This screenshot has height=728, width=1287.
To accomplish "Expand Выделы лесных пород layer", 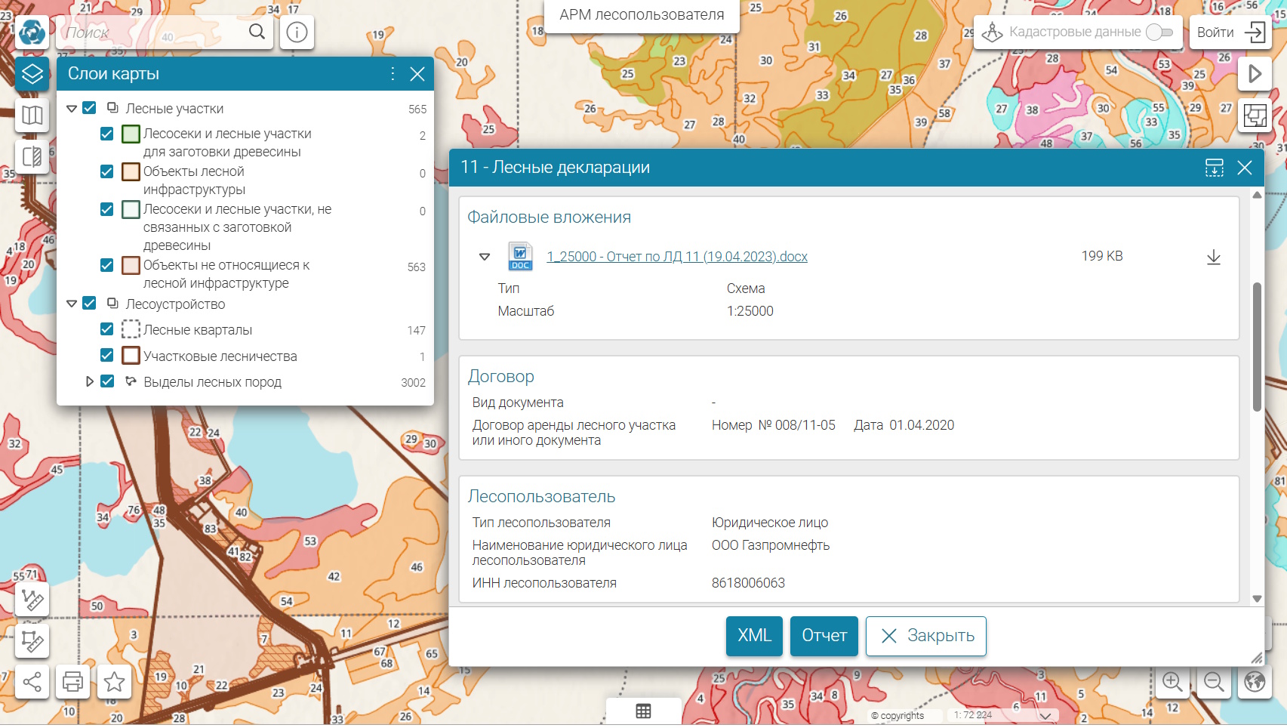I will click(x=89, y=382).
